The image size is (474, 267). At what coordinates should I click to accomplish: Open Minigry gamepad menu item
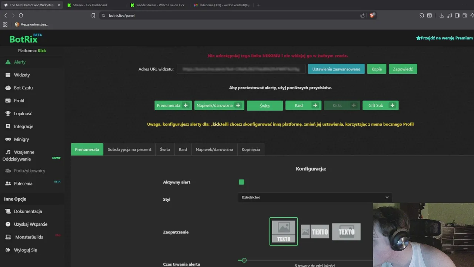(21, 139)
